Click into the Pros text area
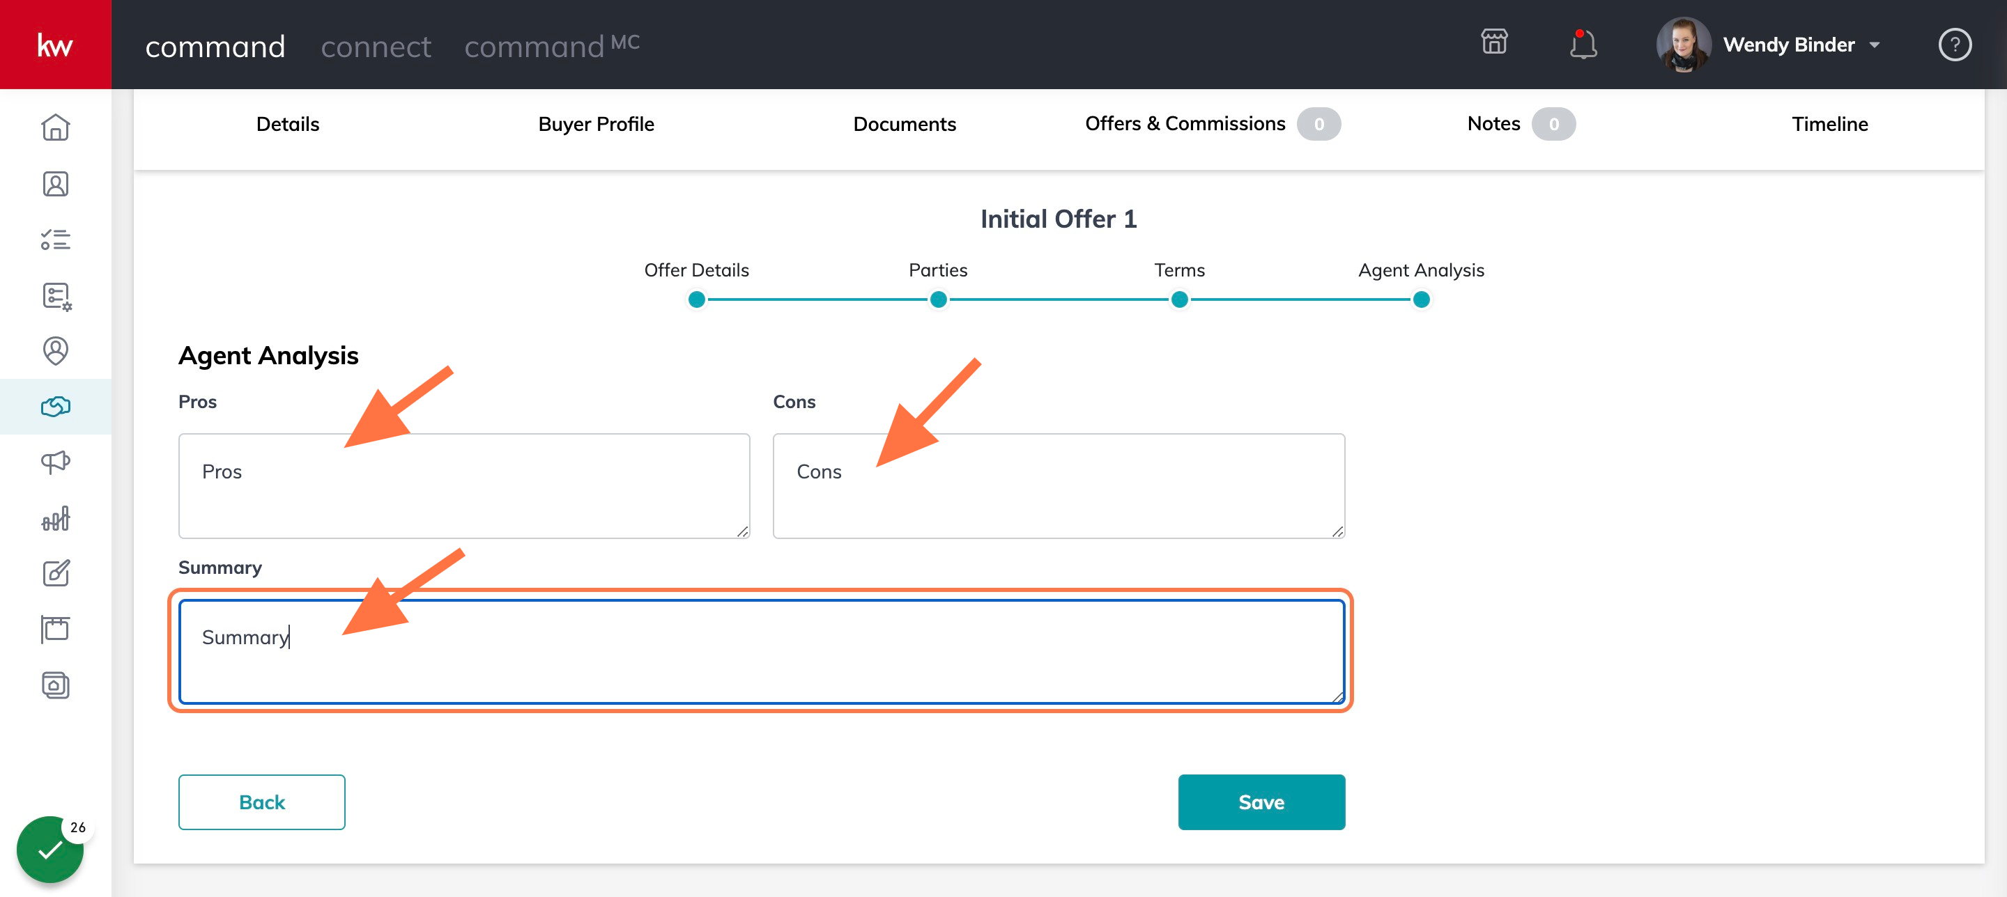The image size is (2007, 897). (x=464, y=486)
